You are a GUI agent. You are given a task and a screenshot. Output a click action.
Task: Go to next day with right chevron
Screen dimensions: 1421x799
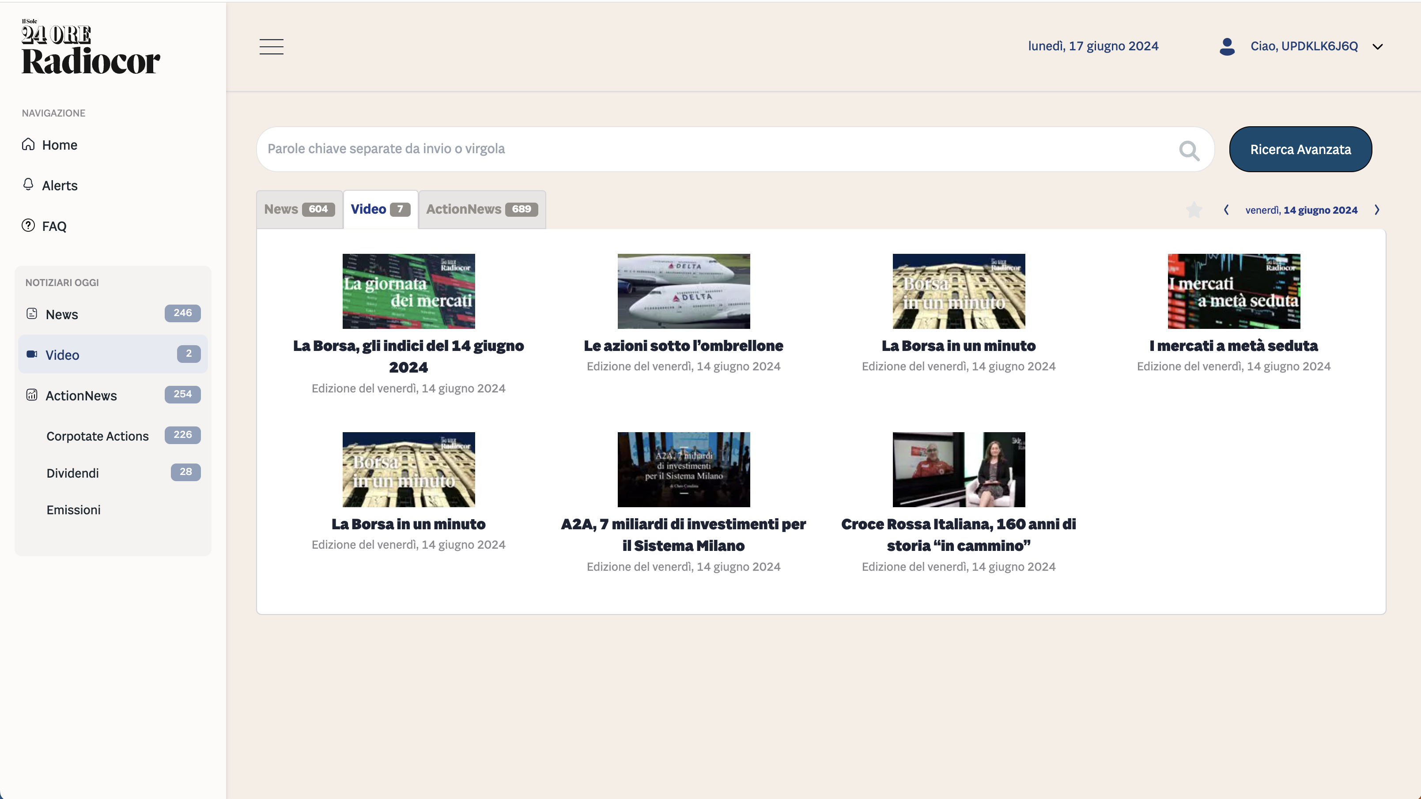point(1377,210)
